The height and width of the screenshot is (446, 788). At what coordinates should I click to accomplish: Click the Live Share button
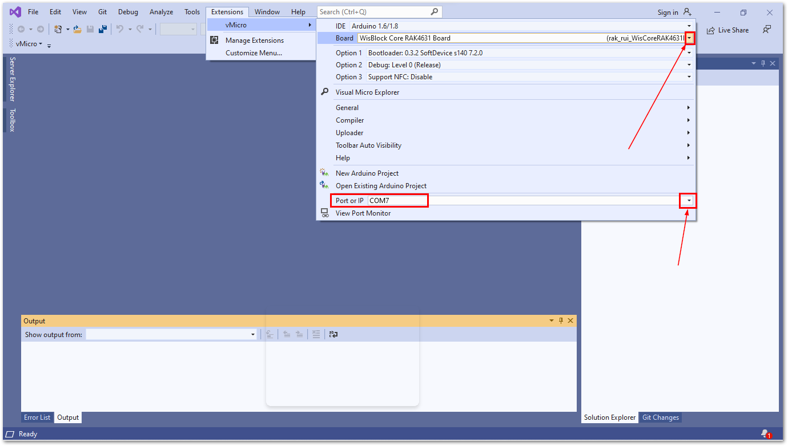(x=727, y=30)
